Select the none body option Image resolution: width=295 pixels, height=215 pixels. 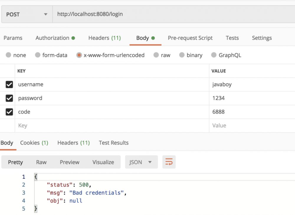[x=9, y=55]
